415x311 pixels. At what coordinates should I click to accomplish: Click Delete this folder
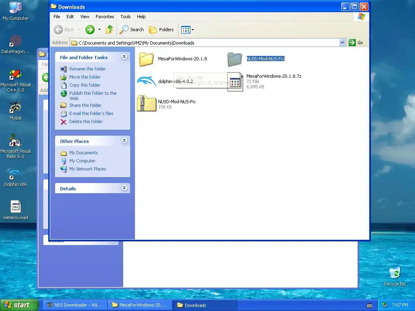click(x=86, y=121)
